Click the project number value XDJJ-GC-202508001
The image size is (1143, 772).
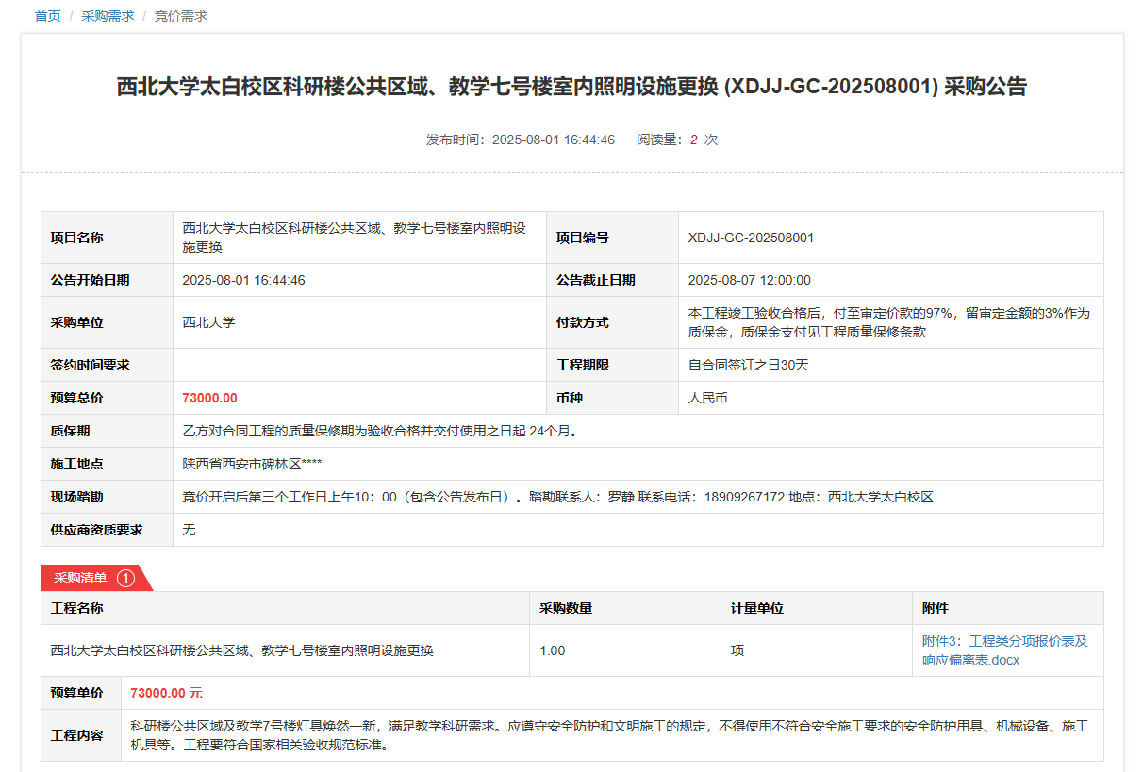[x=751, y=238]
